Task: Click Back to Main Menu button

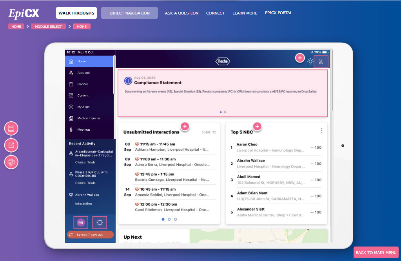Action: [376, 252]
